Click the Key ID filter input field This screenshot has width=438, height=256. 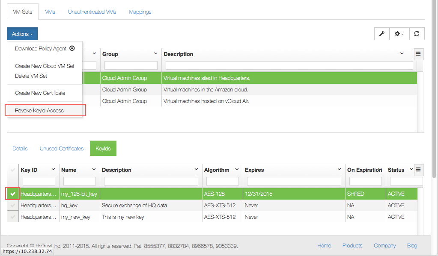coord(39,181)
